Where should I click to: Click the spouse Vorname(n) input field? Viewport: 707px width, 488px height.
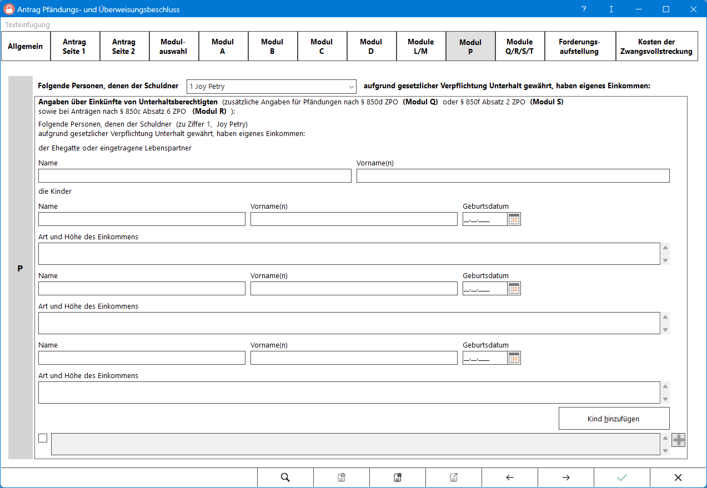(x=513, y=176)
